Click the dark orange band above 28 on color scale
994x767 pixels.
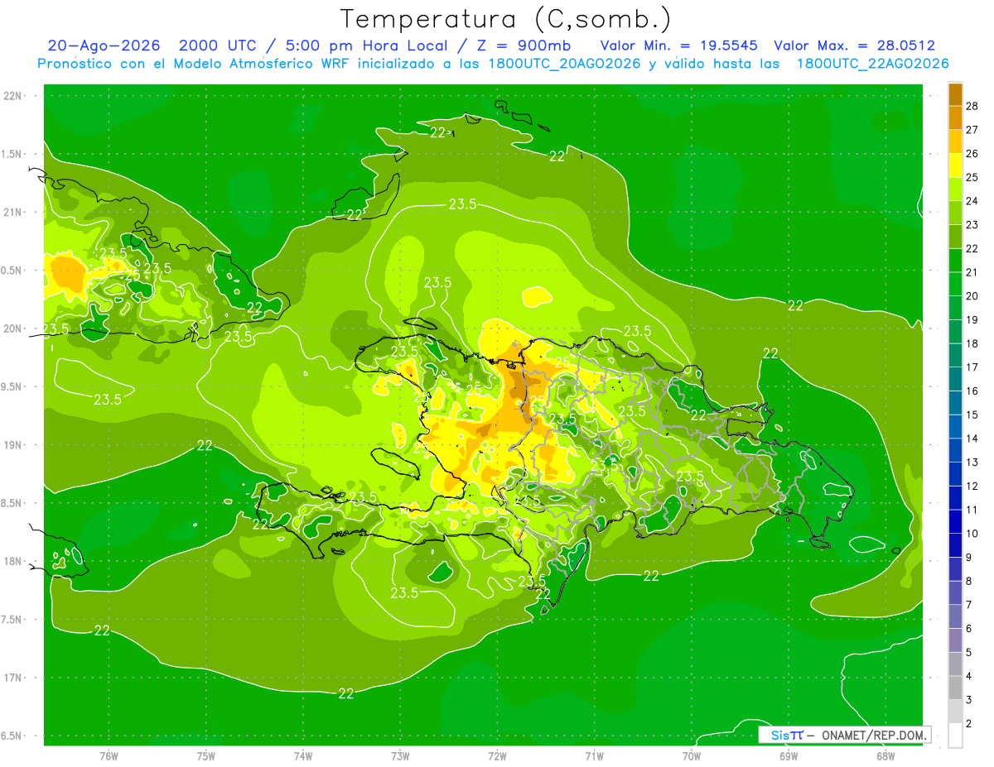pos(955,93)
